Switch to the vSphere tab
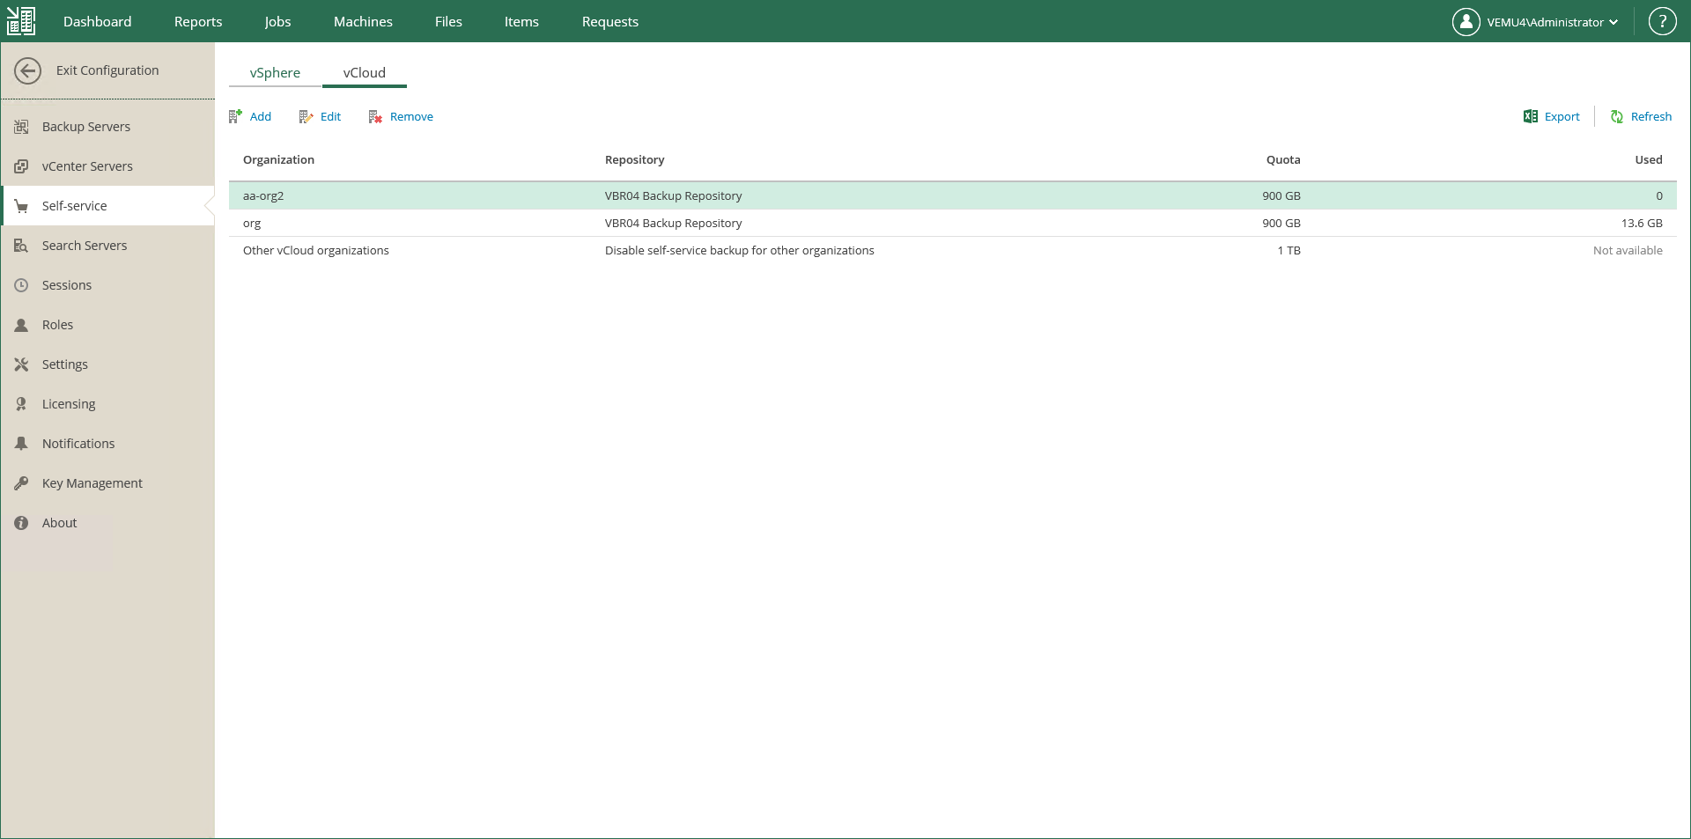Image resolution: width=1691 pixels, height=839 pixels. [275, 73]
